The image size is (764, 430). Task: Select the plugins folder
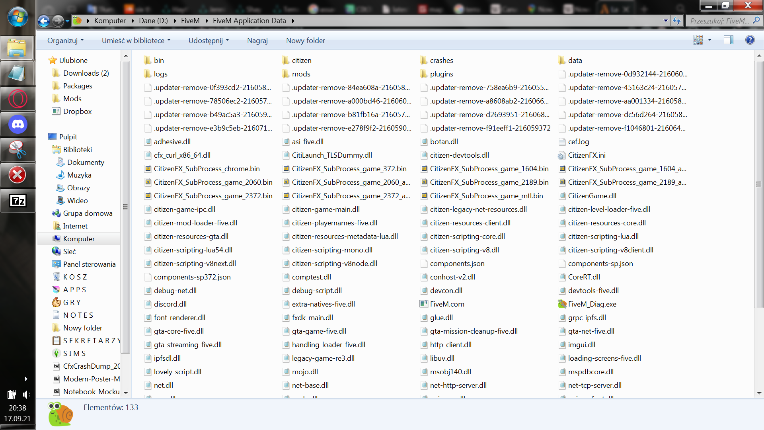437,74
